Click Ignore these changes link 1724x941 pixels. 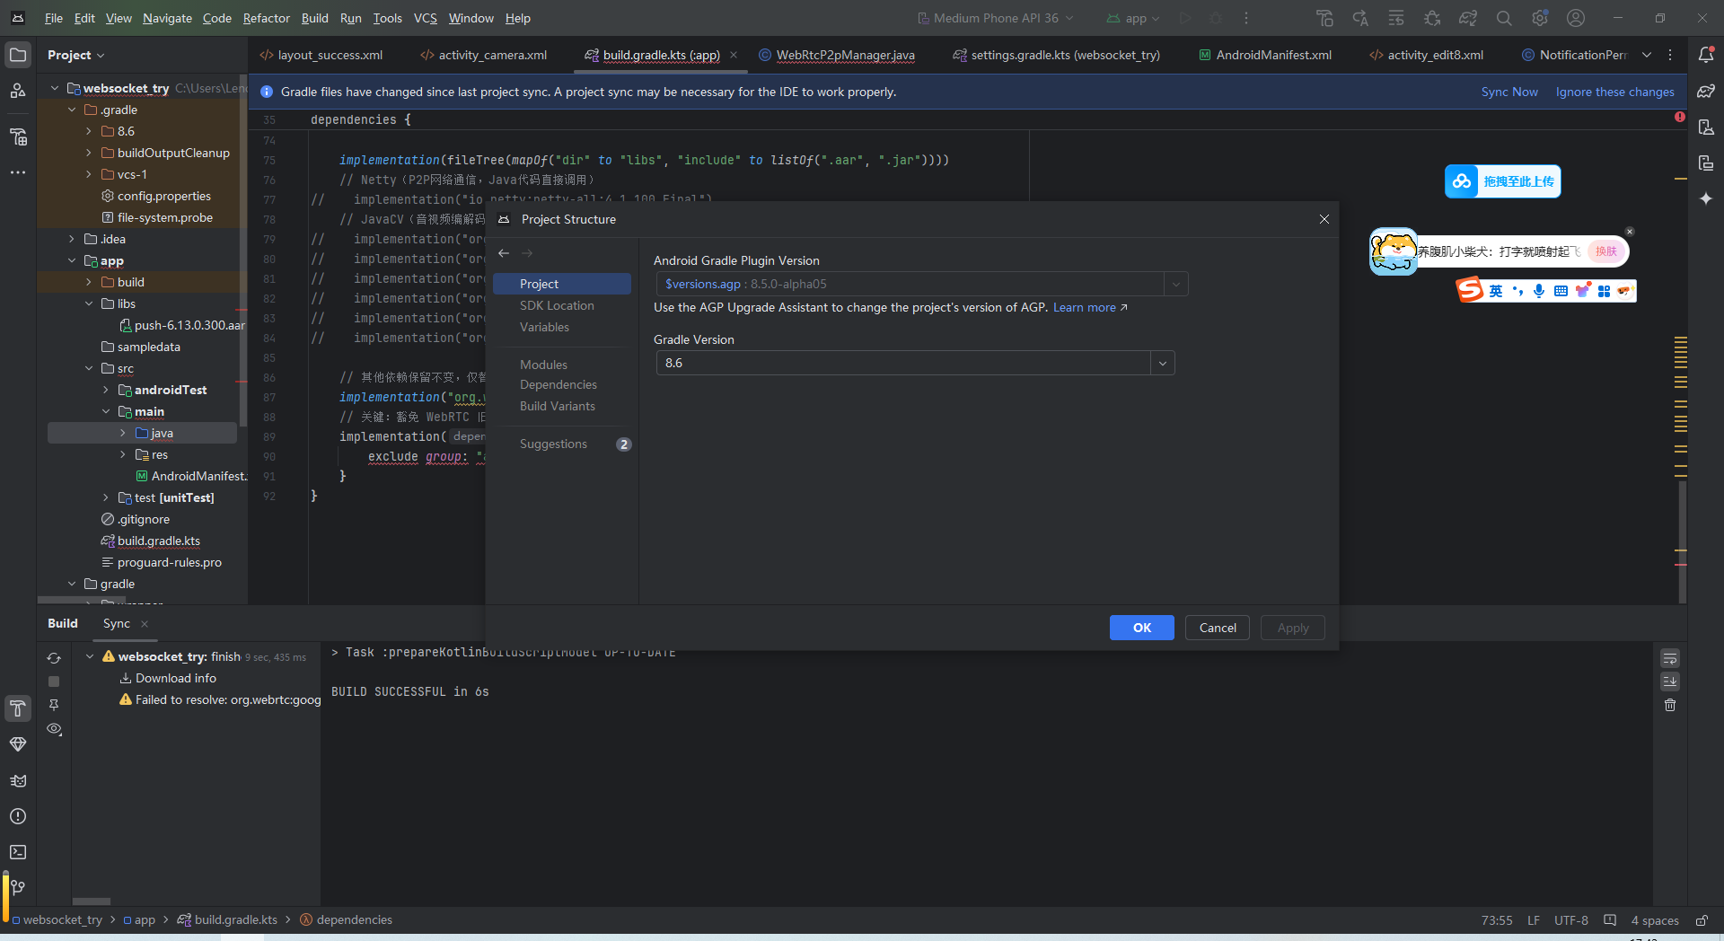pos(1614,92)
